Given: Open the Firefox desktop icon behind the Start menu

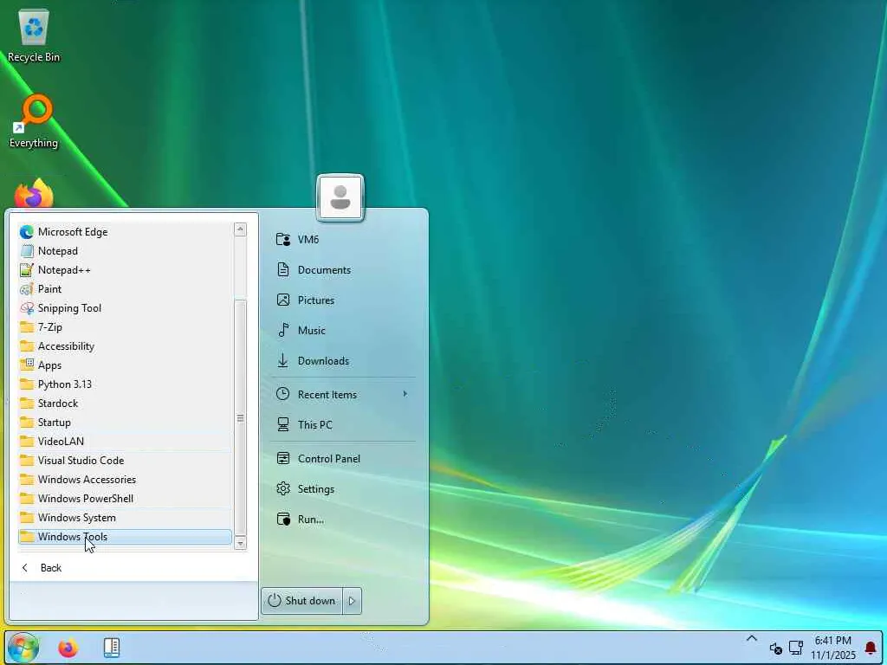Looking at the screenshot, I should coord(34,193).
